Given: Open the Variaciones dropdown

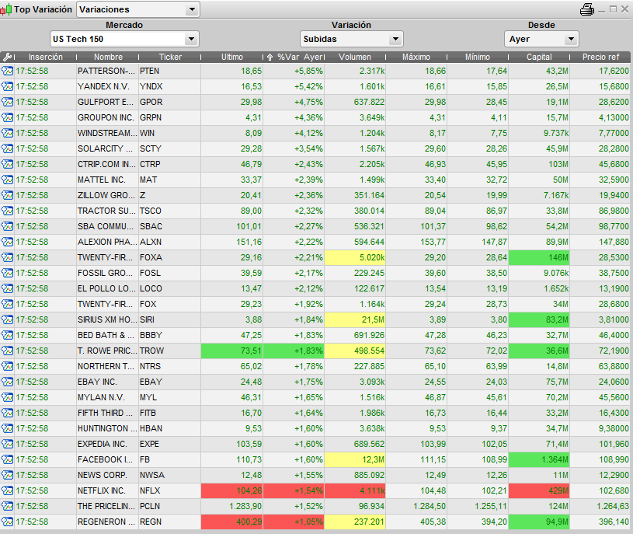Looking at the screenshot, I should pyautogui.click(x=138, y=9).
